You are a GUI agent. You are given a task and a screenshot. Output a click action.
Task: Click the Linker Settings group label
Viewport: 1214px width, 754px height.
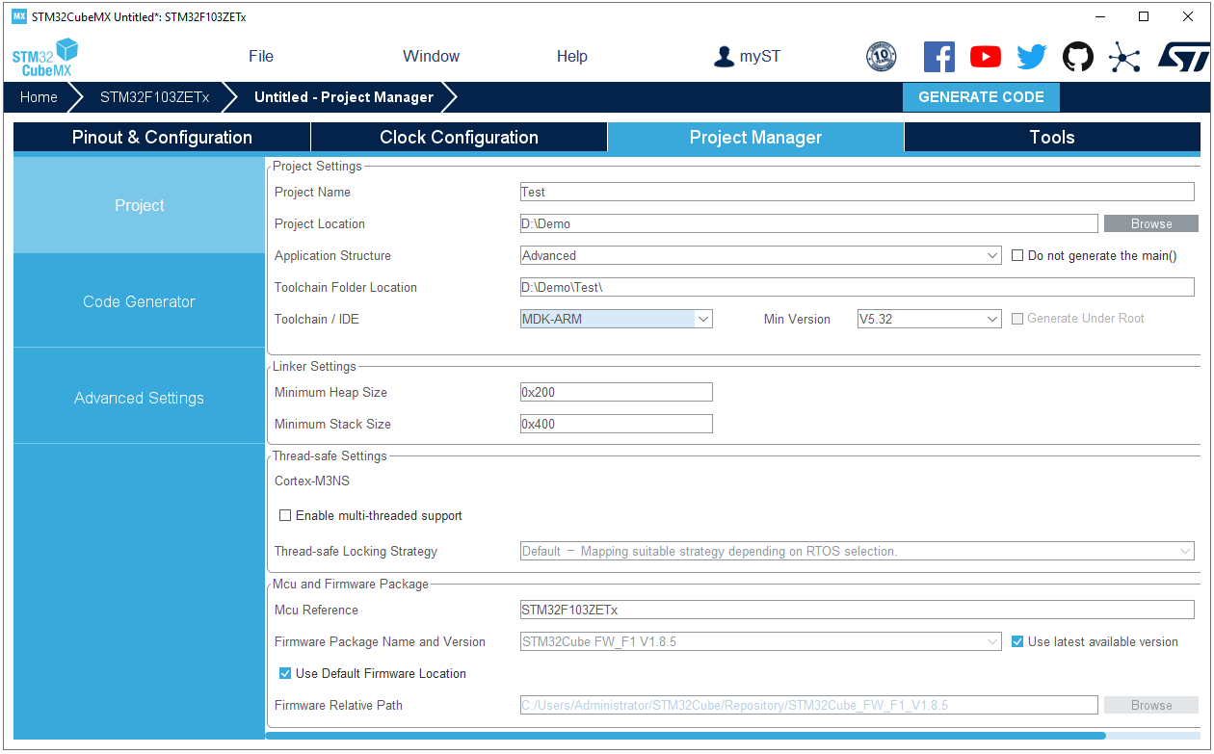(314, 366)
